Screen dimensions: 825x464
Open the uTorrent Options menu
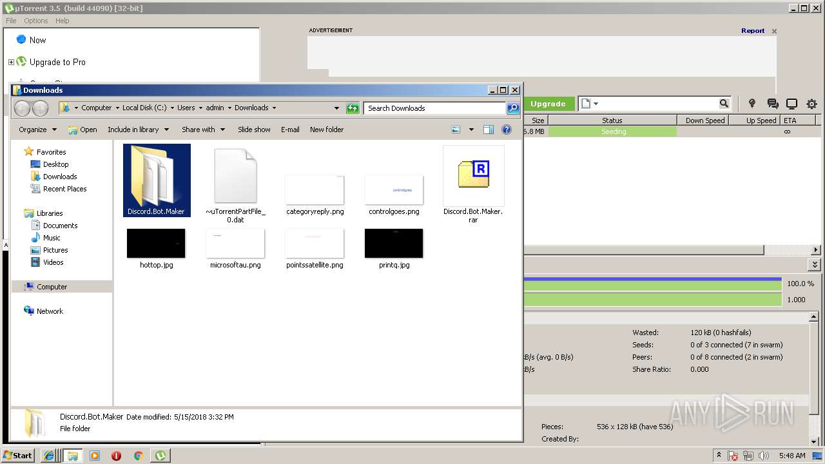pyautogui.click(x=36, y=21)
